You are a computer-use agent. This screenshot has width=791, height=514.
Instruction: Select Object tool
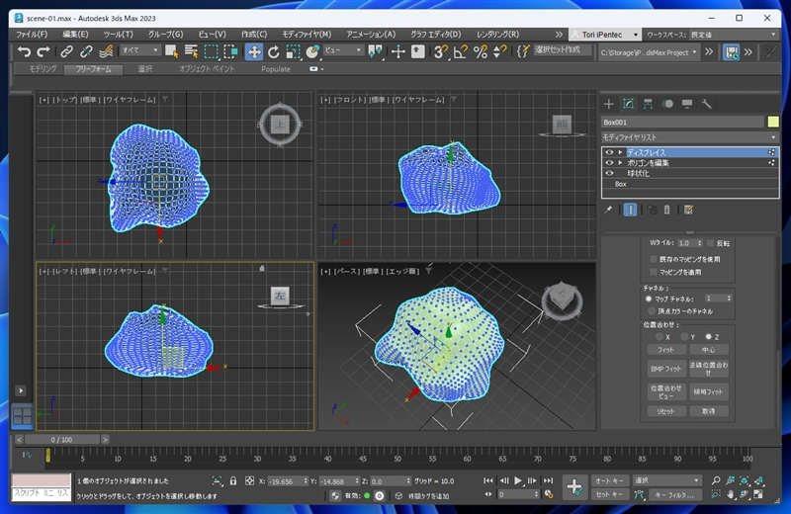coord(171,51)
